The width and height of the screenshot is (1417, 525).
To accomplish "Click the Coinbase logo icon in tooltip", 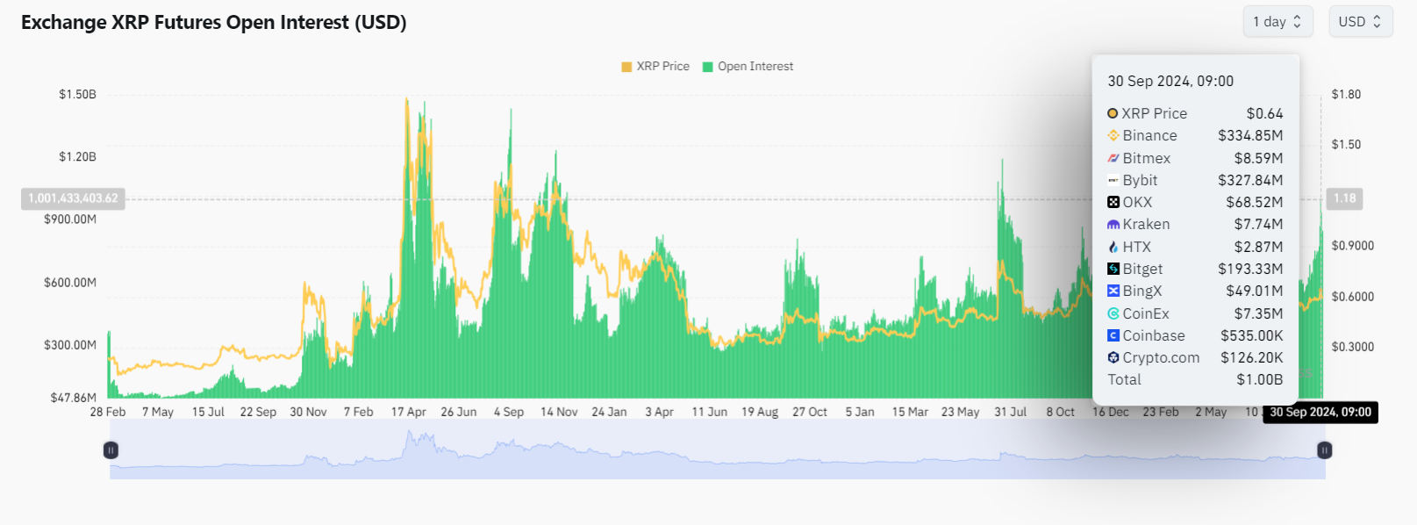I will [x=1113, y=335].
